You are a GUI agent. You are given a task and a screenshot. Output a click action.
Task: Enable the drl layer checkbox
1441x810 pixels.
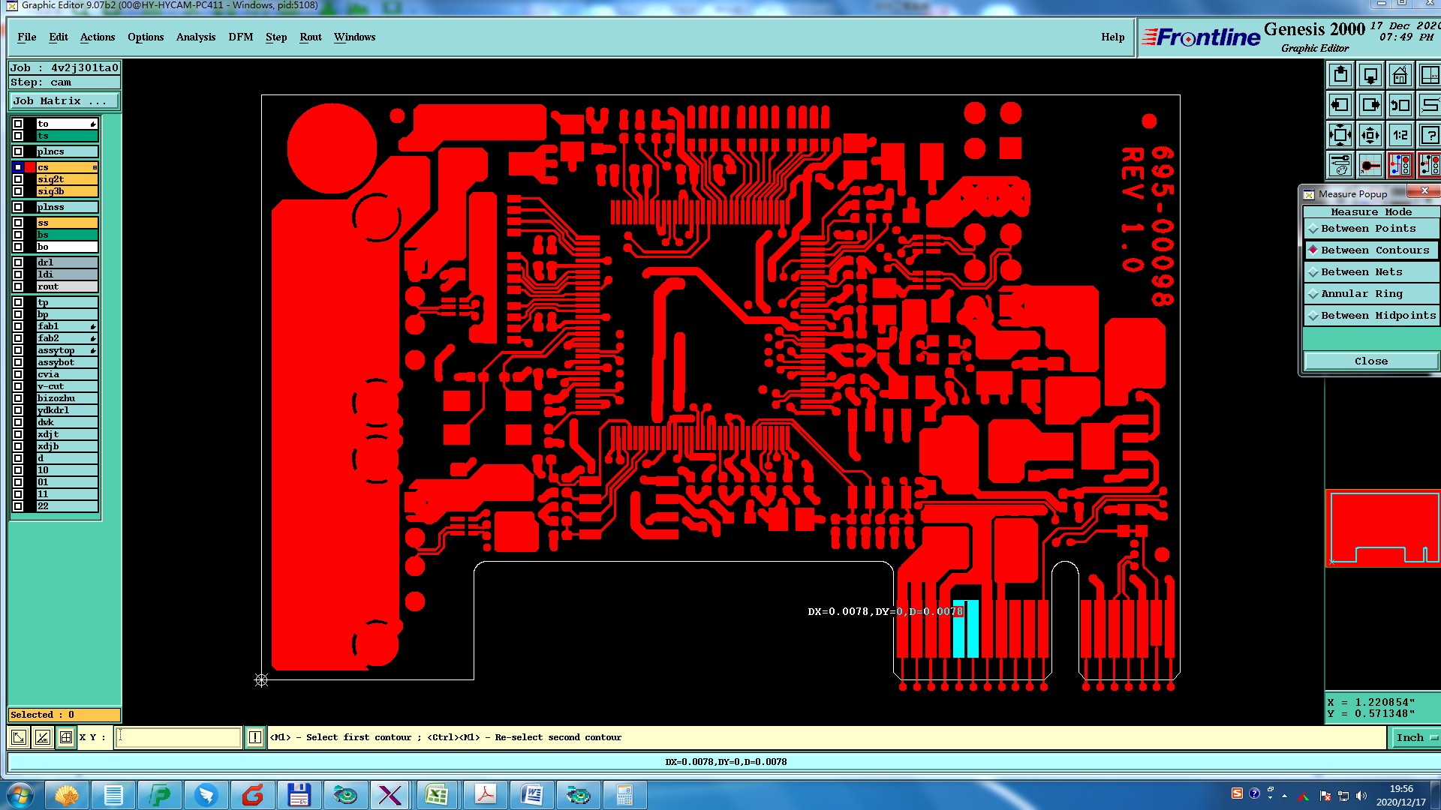(x=18, y=262)
